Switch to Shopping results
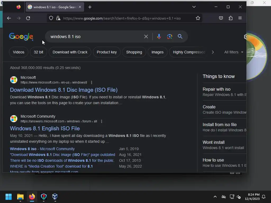 [134, 52]
